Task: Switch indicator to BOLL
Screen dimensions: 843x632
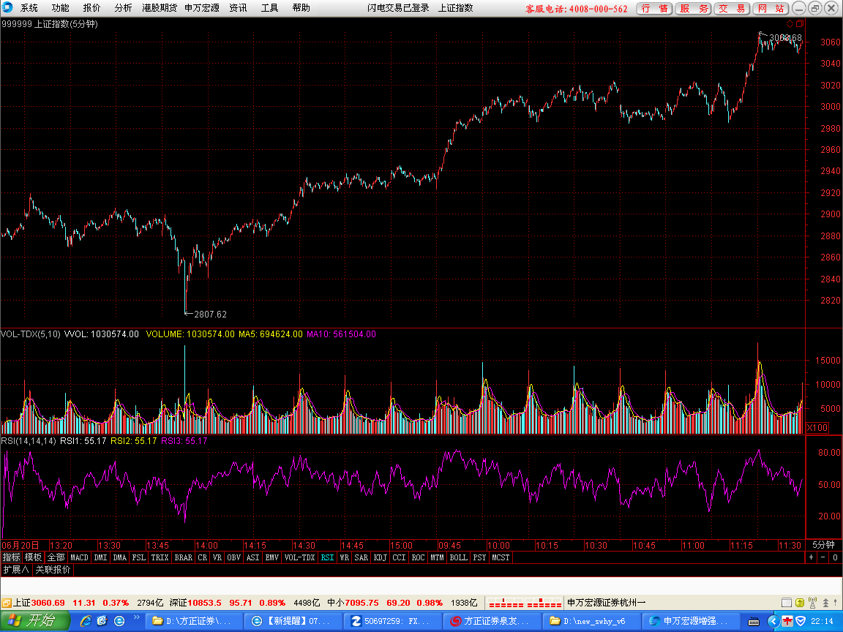Action: (x=459, y=557)
